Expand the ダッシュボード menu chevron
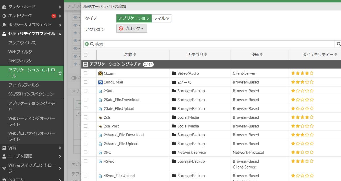341x181 pixels. coord(60,7)
